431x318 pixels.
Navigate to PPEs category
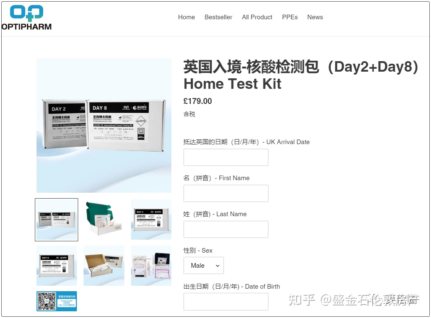290,17
